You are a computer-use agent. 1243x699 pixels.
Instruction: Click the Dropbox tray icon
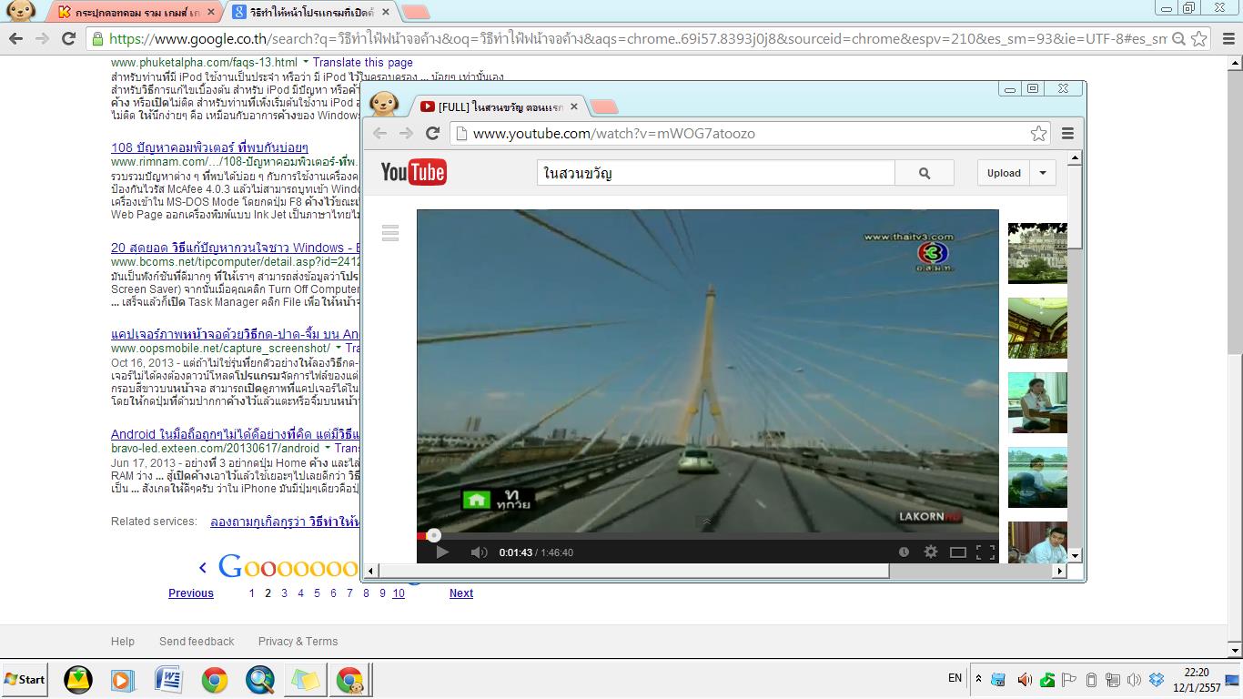point(1157,680)
